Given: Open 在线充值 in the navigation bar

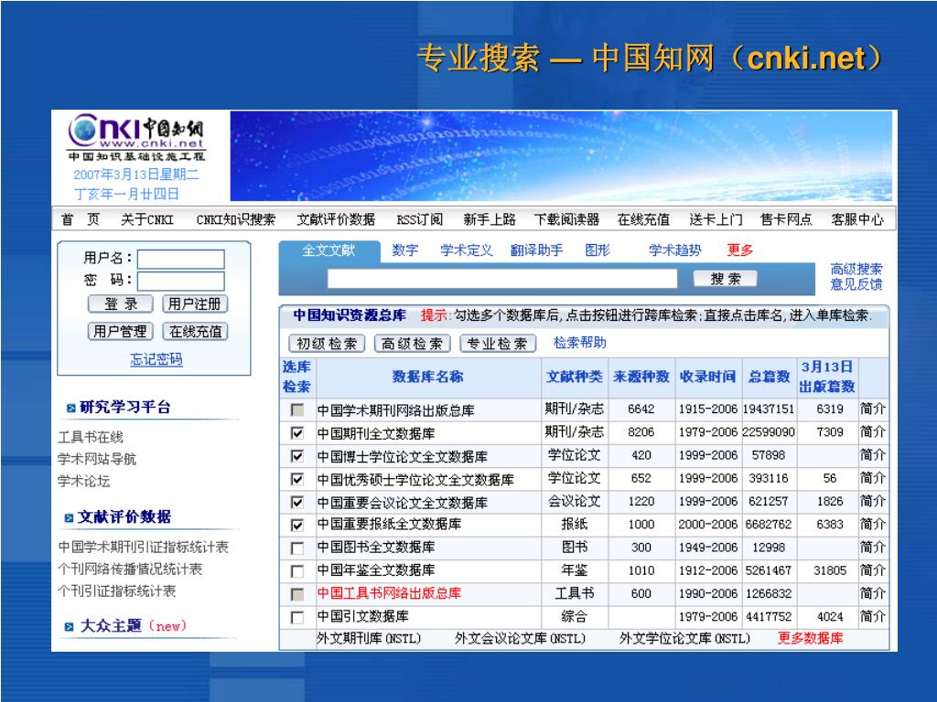Looking at the screenshot, I should point(643,219).
